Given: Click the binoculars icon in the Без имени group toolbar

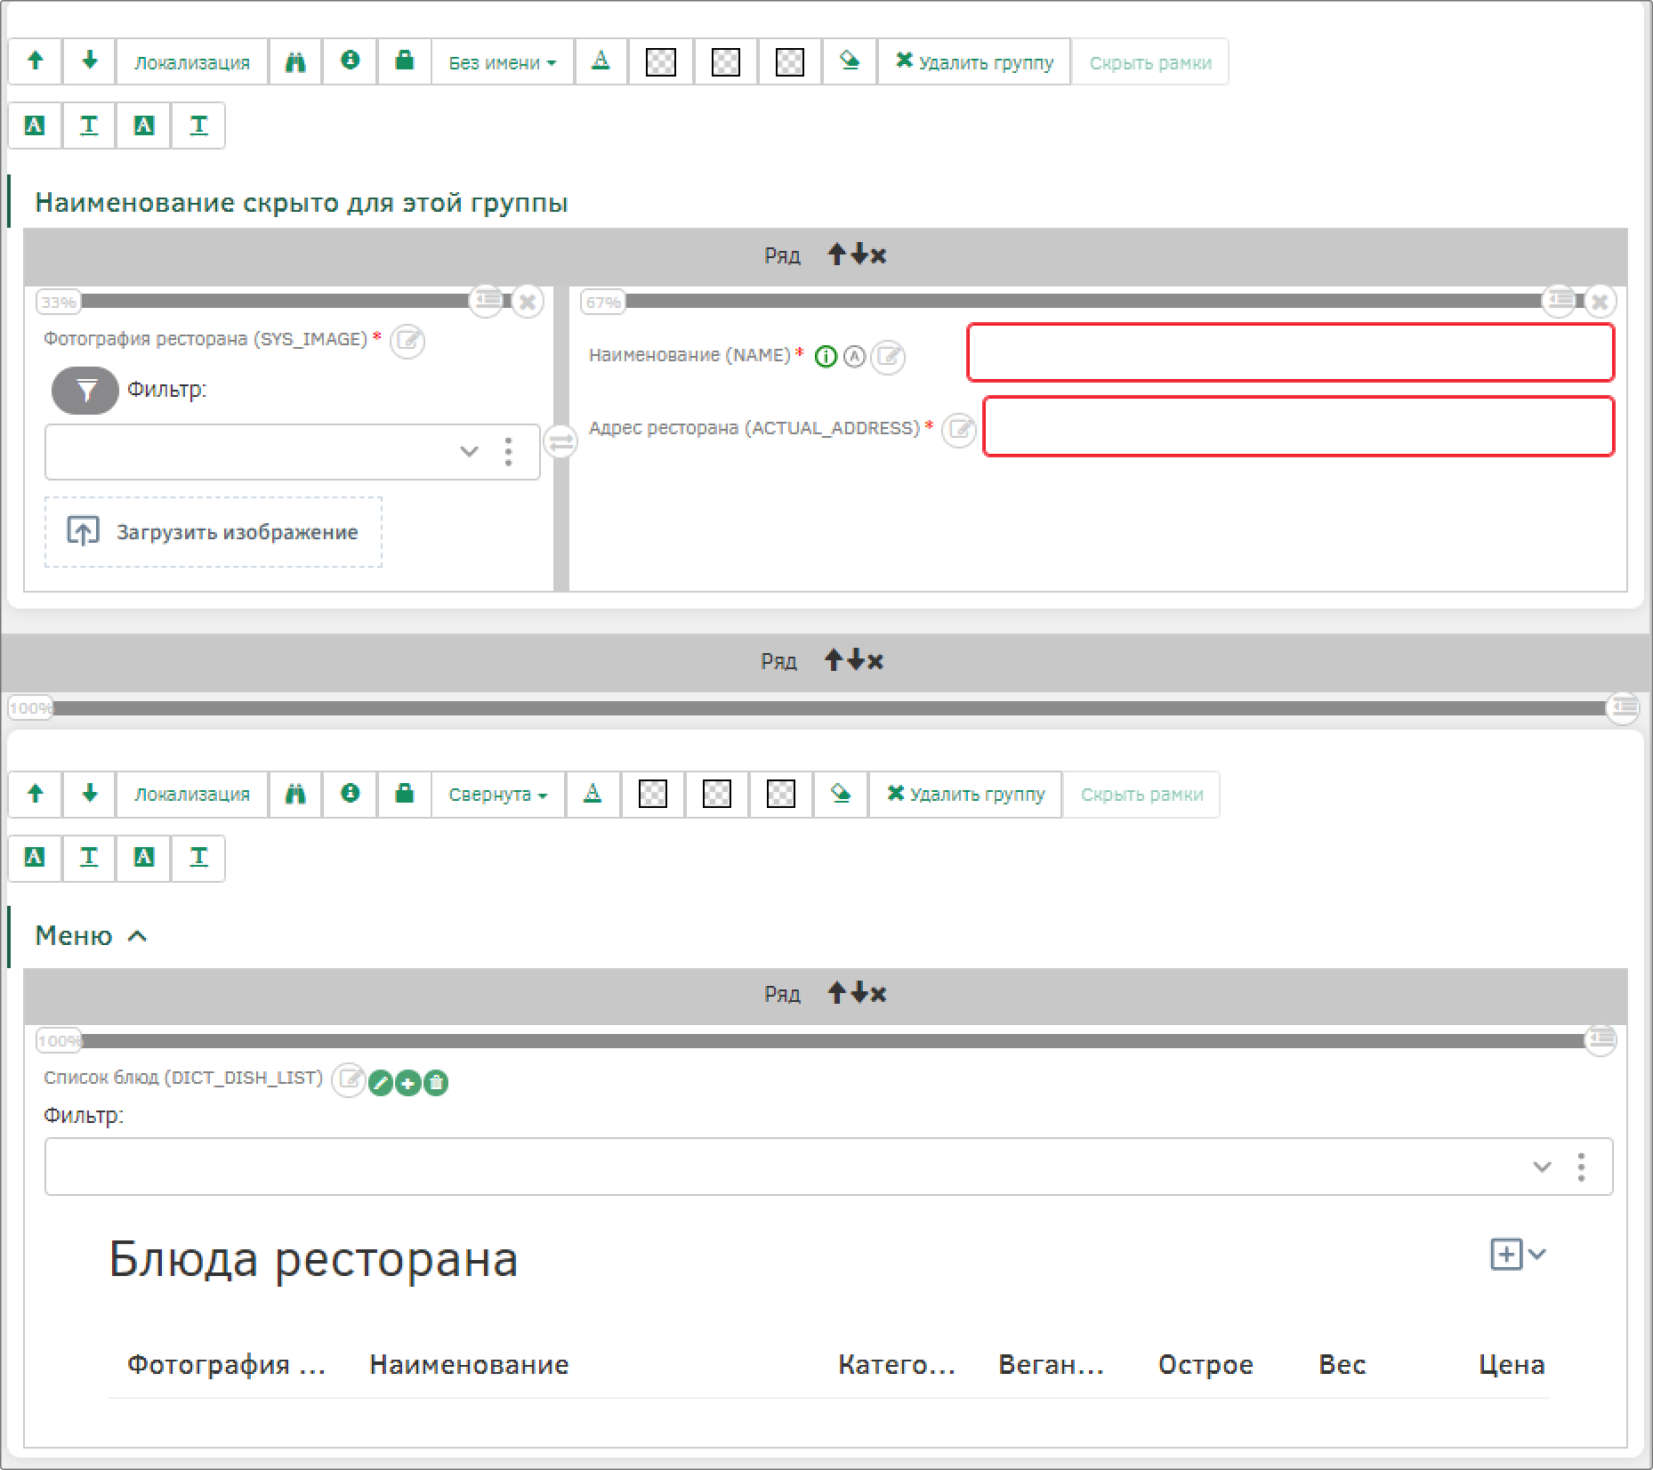Looking at the screenshot, I should [x=295, y=61].
